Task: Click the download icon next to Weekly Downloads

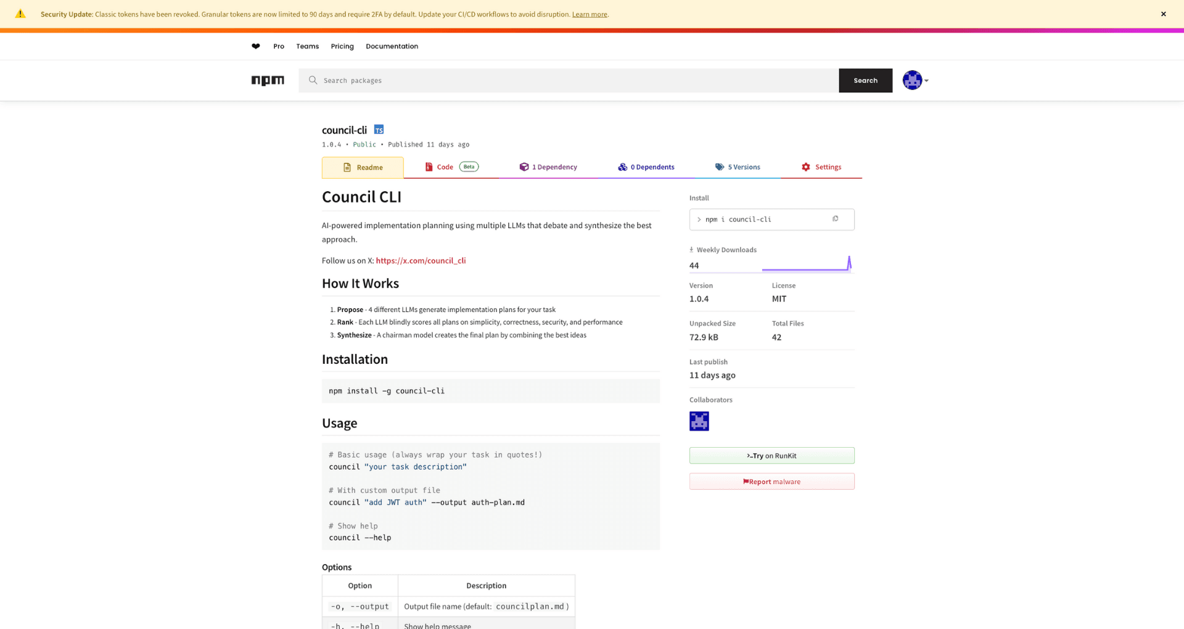Action: coord(692,249)
